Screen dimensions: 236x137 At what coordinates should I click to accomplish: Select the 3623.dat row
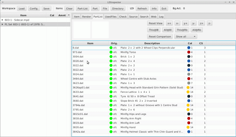[154, 83]
